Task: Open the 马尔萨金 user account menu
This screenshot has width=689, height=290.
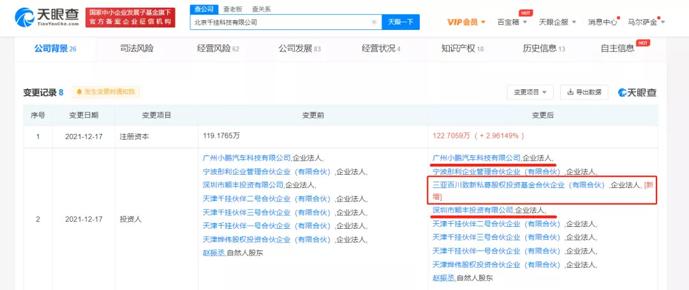Action: point(646,22)
